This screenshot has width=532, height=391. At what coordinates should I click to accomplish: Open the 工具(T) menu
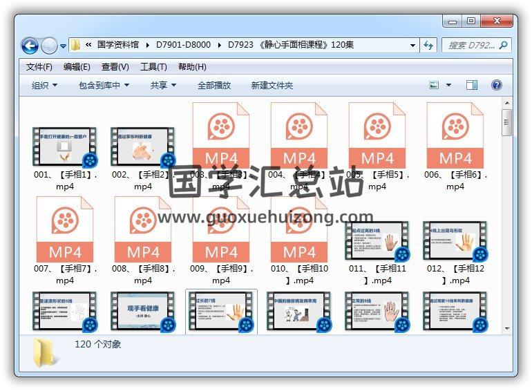tap(153, 67)
